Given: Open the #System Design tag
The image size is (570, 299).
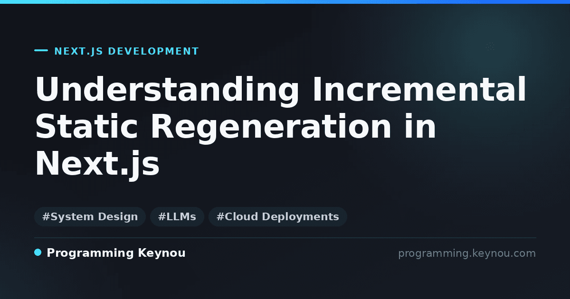Looking at the screenshot, I should click(x=90, y=217).
